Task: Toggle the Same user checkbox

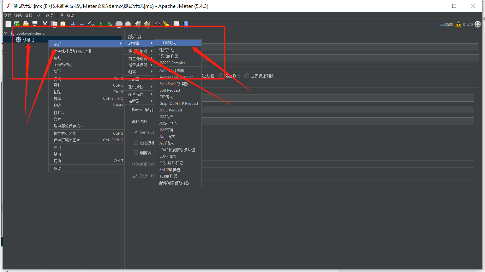Action: click(x=136, y=132)
